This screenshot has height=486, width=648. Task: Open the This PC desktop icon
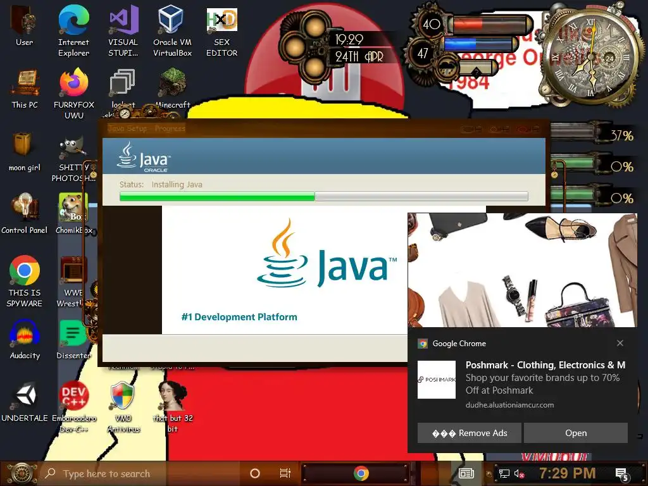point(25,89)
